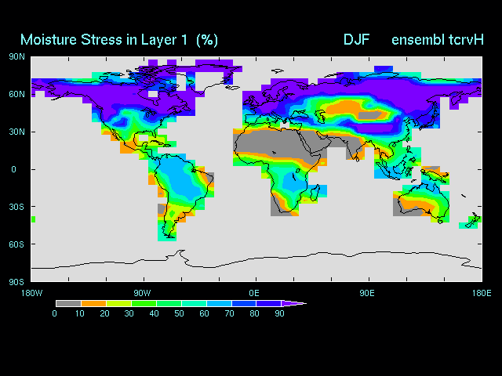502x376 pixels.
Task: Click the '40' colorbar value
Action: tap(154, 313)
